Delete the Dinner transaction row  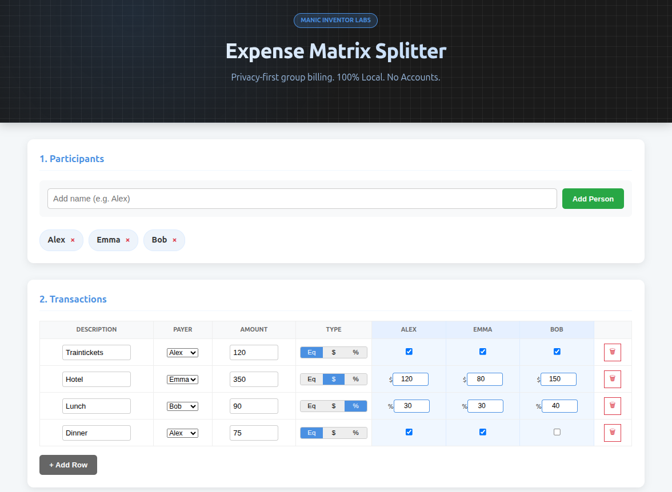[612, 433]
